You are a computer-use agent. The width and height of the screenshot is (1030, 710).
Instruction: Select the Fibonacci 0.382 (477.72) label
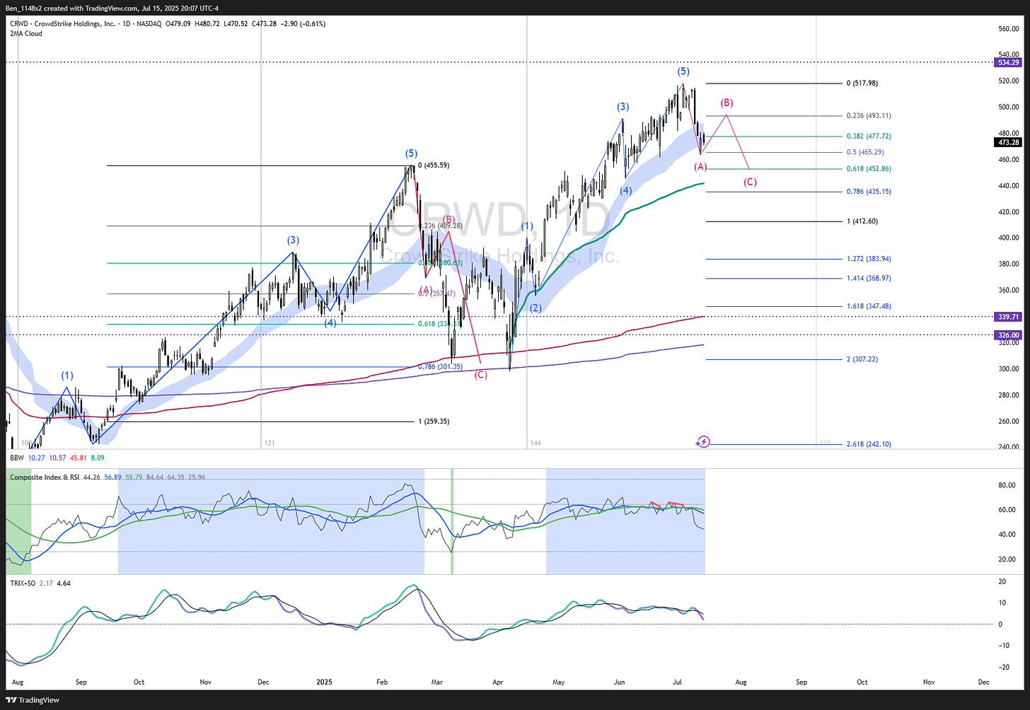click(869, 136)
